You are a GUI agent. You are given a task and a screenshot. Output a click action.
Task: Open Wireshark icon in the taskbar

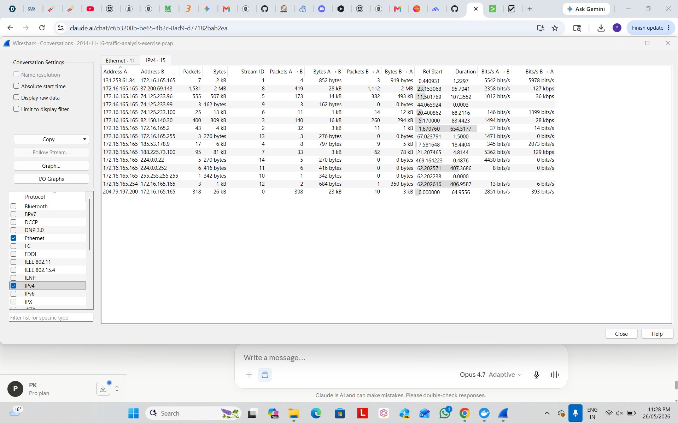click(x=503, y=413)
